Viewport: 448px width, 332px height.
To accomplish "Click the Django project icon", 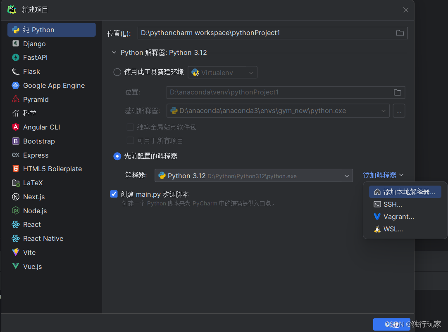I will pos(16,44).
